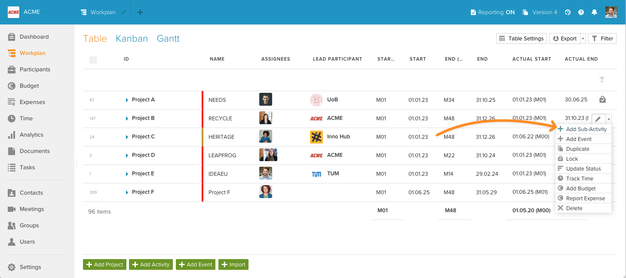Viewport: 626px width, 278px height.
Task: Click the green Add Event button
Action: point(196,265)
